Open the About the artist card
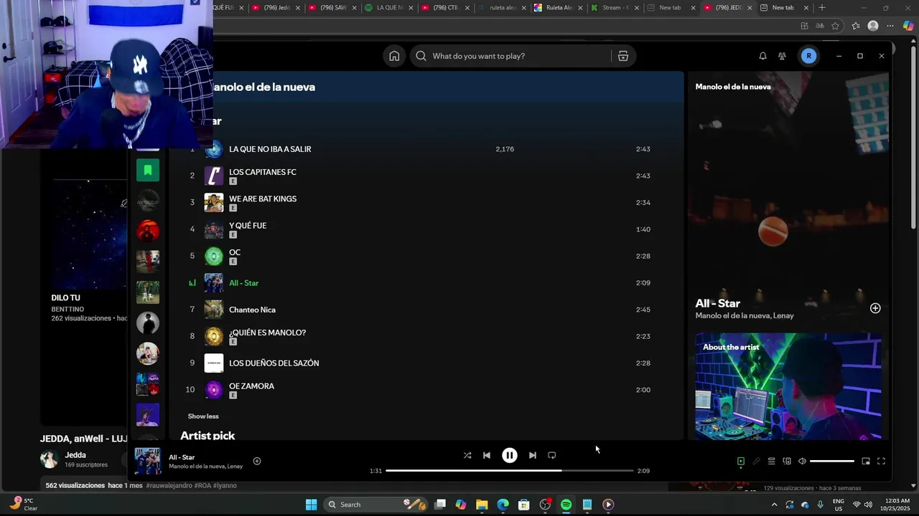 pyautogui.click(x=788, y=386)
